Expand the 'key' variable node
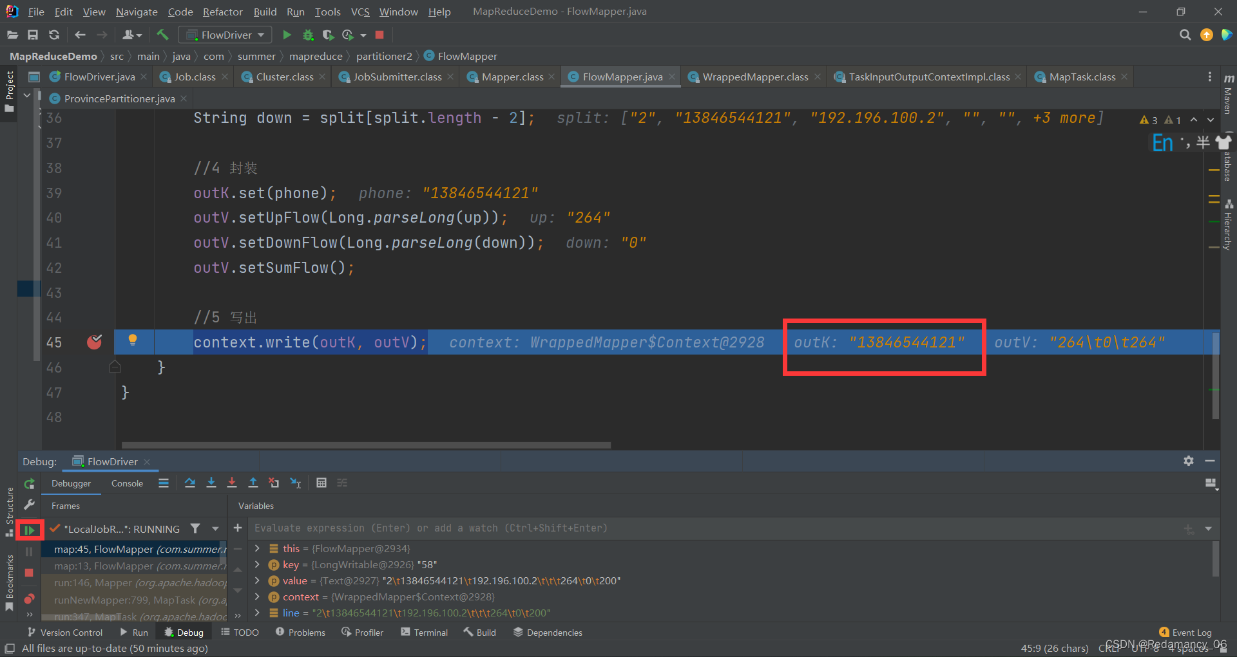Screen dimensions: 1237x657 pos(258,564)
